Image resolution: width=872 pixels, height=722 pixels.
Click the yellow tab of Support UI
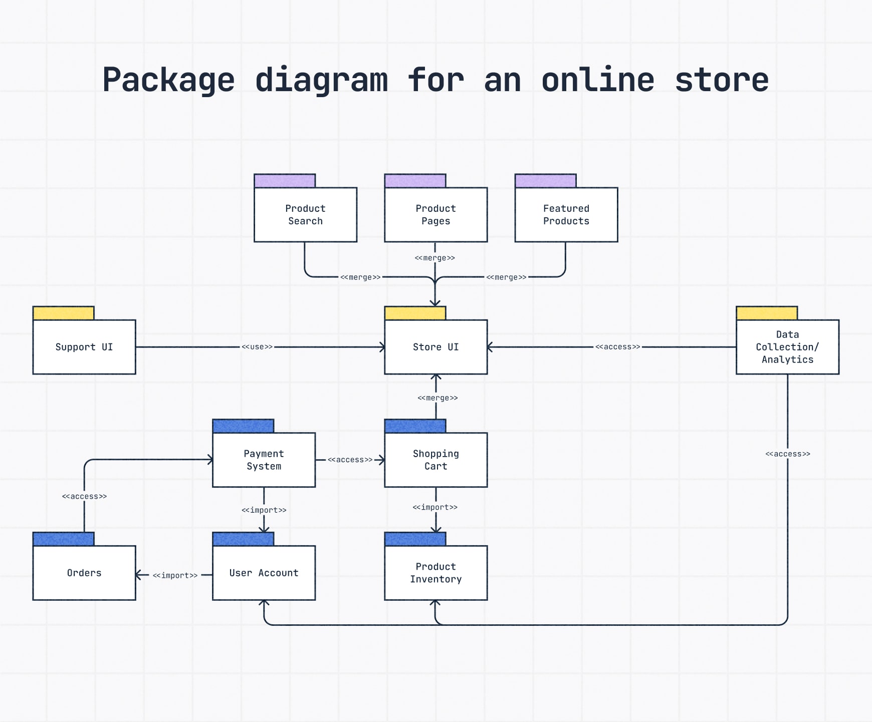point(64,313)
